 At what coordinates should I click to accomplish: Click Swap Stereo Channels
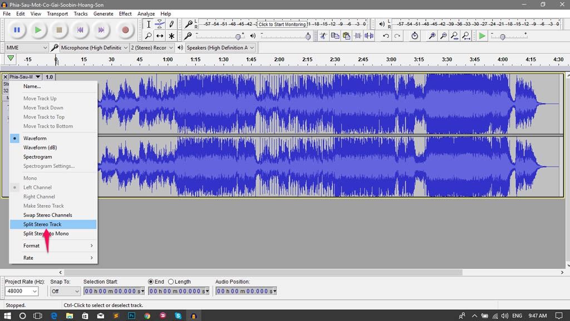[47, 215]
